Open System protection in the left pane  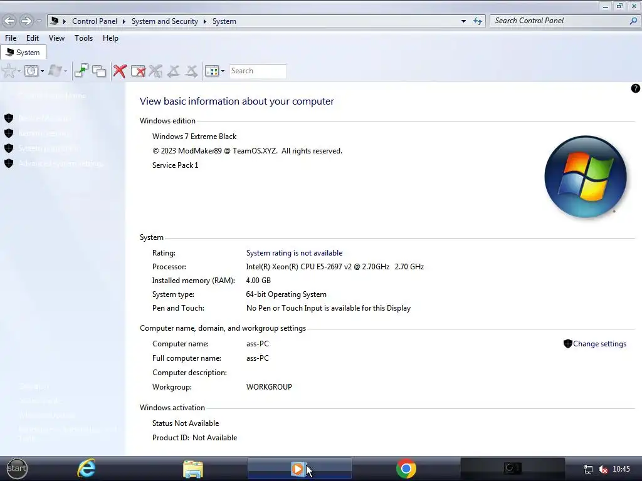click(x=49, y=148)
